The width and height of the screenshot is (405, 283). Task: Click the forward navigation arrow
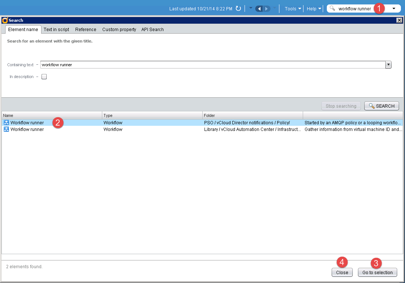click(266, 9)
